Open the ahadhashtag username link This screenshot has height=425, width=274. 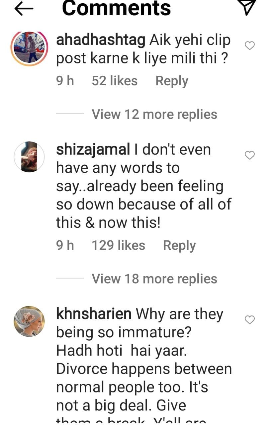[101, 41]
